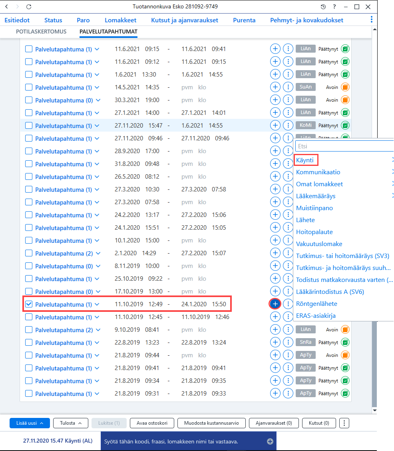Image resolution: width=394 pixels, height=451 pixels.
Task: Click the Muodosta kustannusarvio button
Action: 211,423
